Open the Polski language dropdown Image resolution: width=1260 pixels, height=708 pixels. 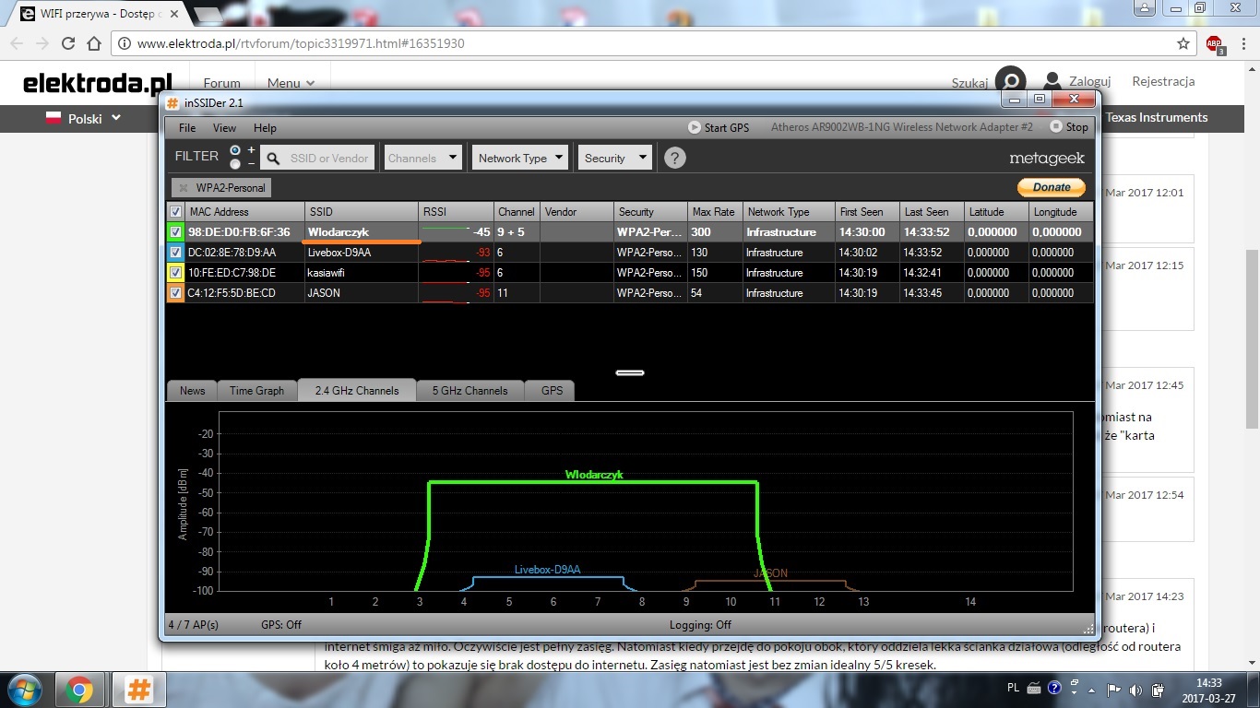click(x=84, y=118)
